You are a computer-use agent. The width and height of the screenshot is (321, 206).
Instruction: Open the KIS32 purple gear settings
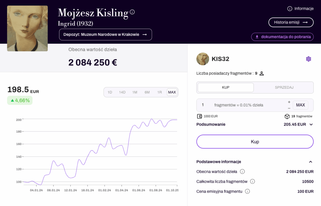(x=308, y=59)
